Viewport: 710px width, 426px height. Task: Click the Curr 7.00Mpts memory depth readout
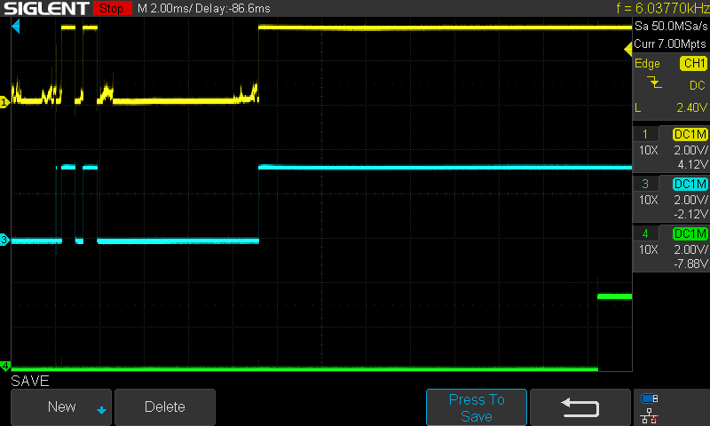[x=670, y=43]
